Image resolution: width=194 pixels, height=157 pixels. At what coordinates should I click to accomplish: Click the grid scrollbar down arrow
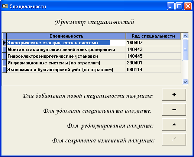click(185, 82)
